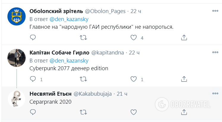Like the Cyberpunk 2077 tweet
Viewport: 222px width, 122px height.
[x=134, y=79]
